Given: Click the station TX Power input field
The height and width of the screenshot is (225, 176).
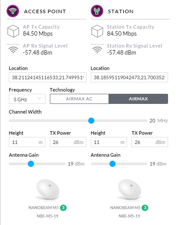Looking at the screenshot, I should [x=150, y=142].
